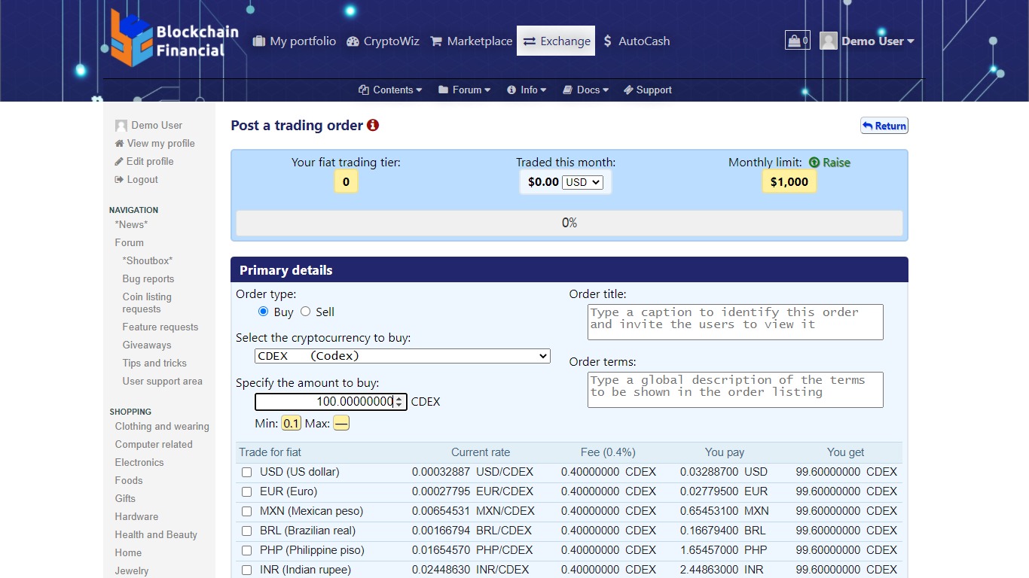Open the Marketplace tab
This screenshot has height=578, width=1029.
(x=472, y=41)
